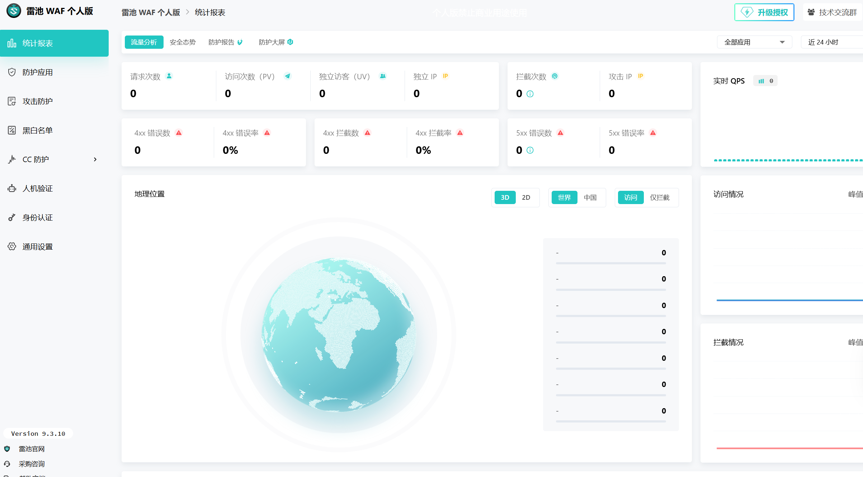Click the IP icon beside 攻击 IP
The image size is (863, 477).
point(641,76)
